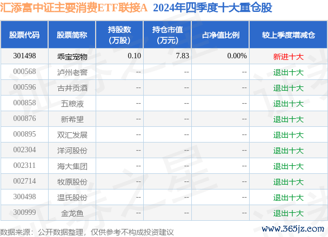Click stock name 五粮液
The width and height of the screenshot is (328, 237).
pyautogui.click(x=72, y=104)
